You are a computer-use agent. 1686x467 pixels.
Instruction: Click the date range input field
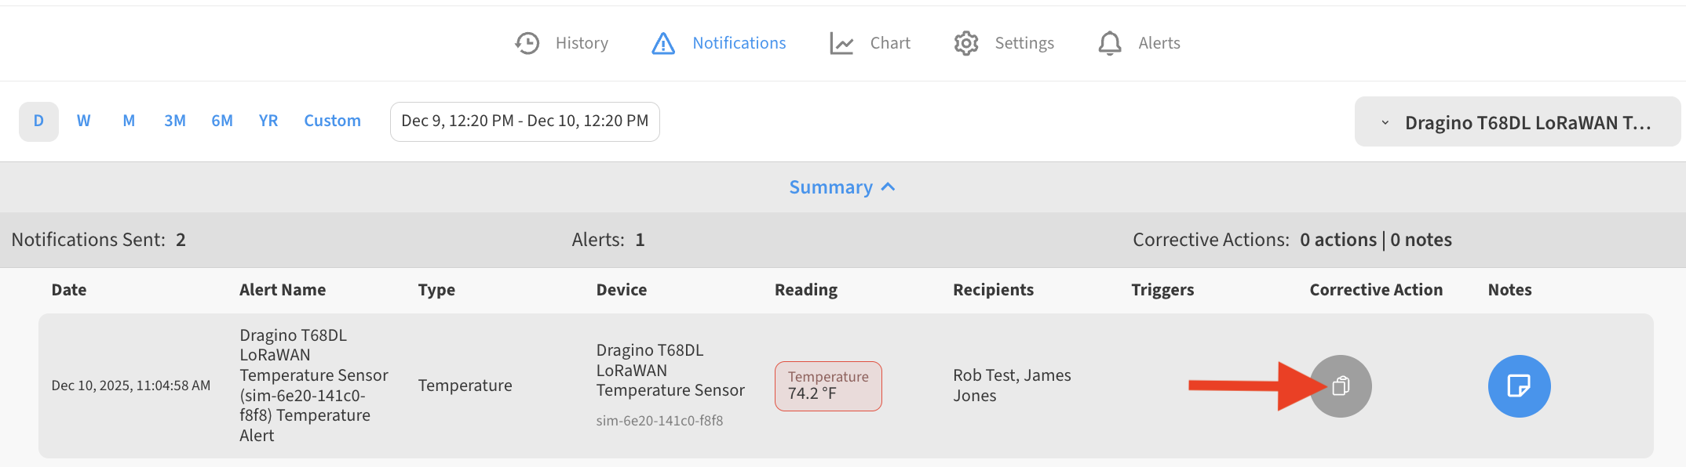[524, 121]
